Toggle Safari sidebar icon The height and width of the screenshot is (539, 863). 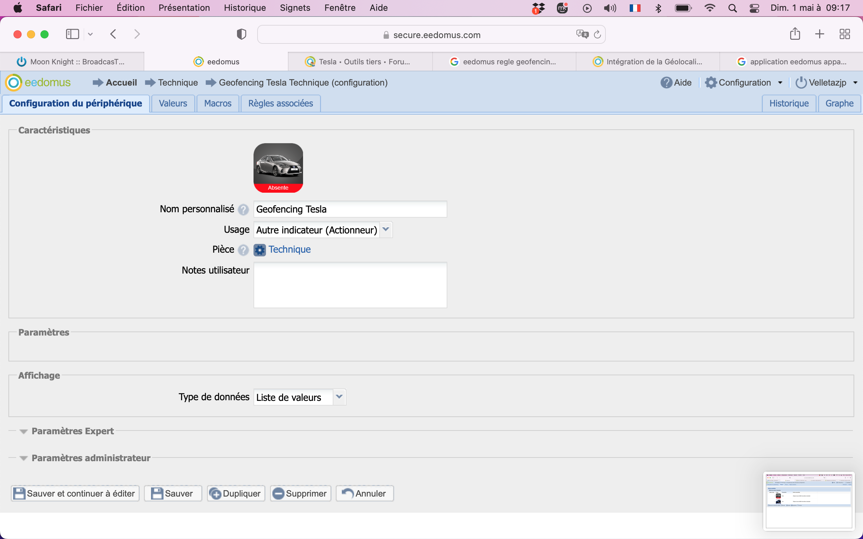[x=72, y=34]
